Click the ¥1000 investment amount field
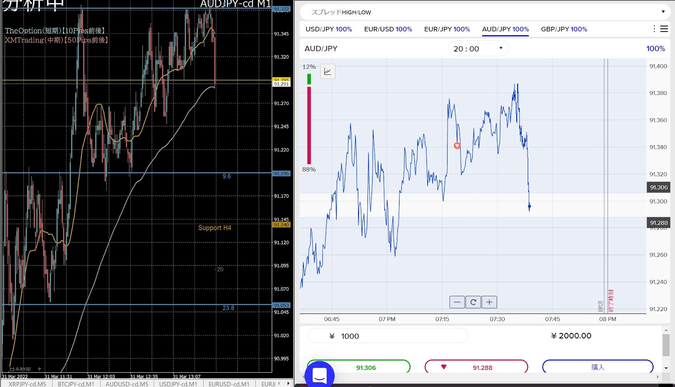Screen dimensions: 675x387 (x=387, y=336)
